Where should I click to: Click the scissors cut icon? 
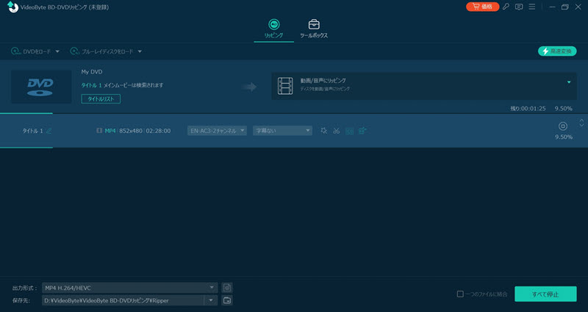pos(336,131)
